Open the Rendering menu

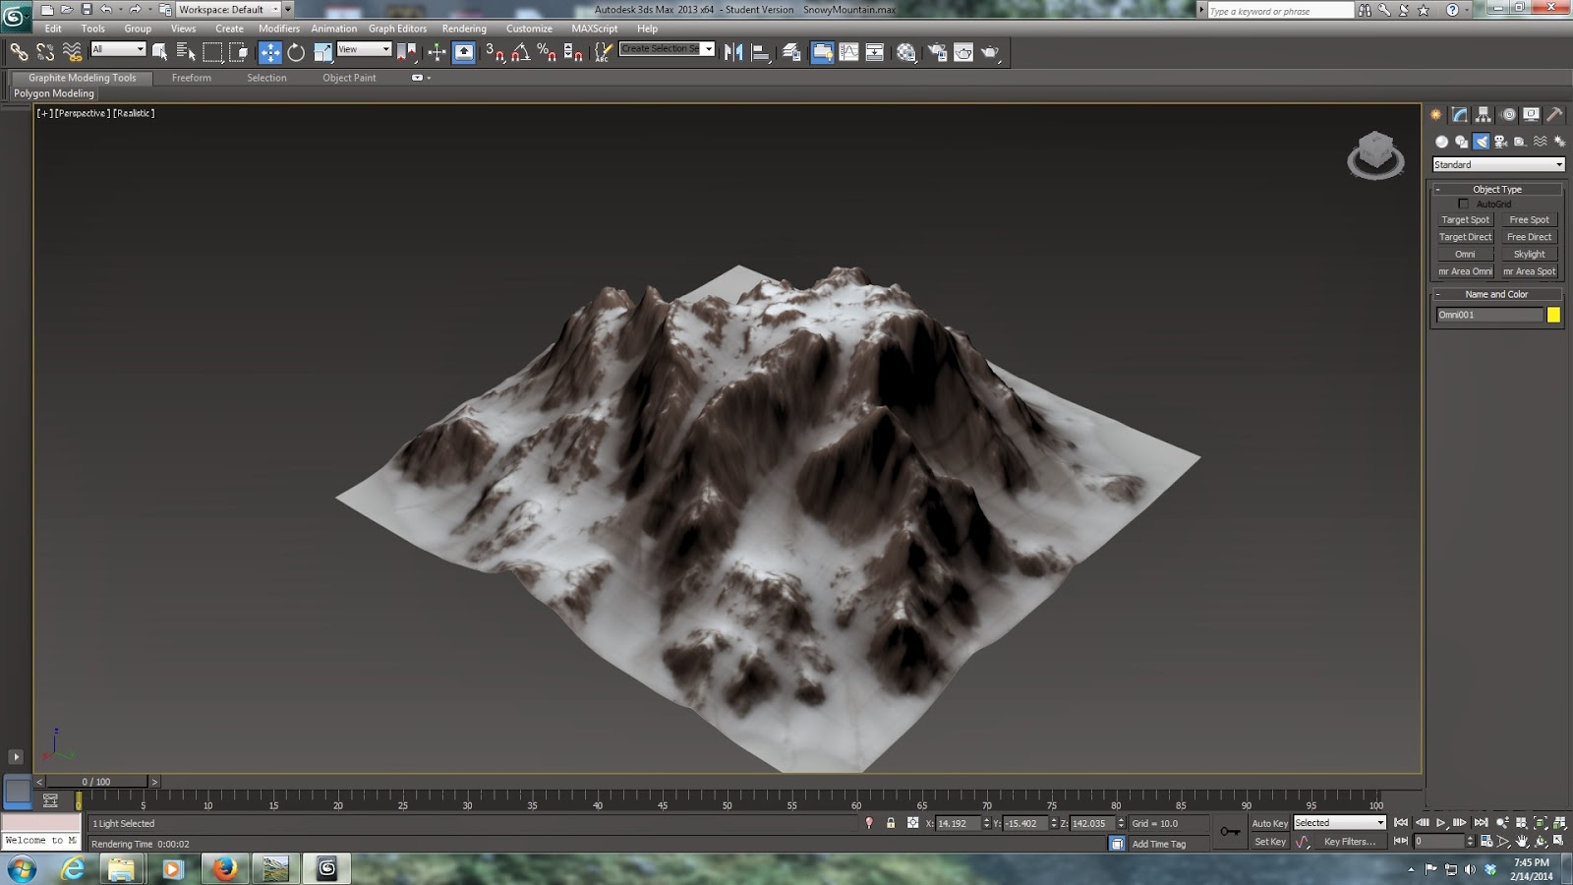[463, 29]
